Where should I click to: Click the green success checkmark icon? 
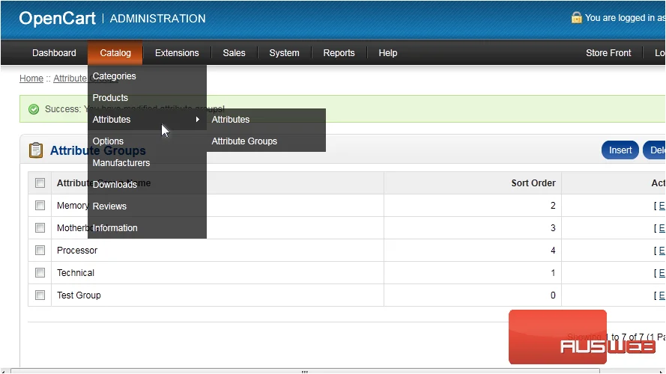click(x=34, y=109)
